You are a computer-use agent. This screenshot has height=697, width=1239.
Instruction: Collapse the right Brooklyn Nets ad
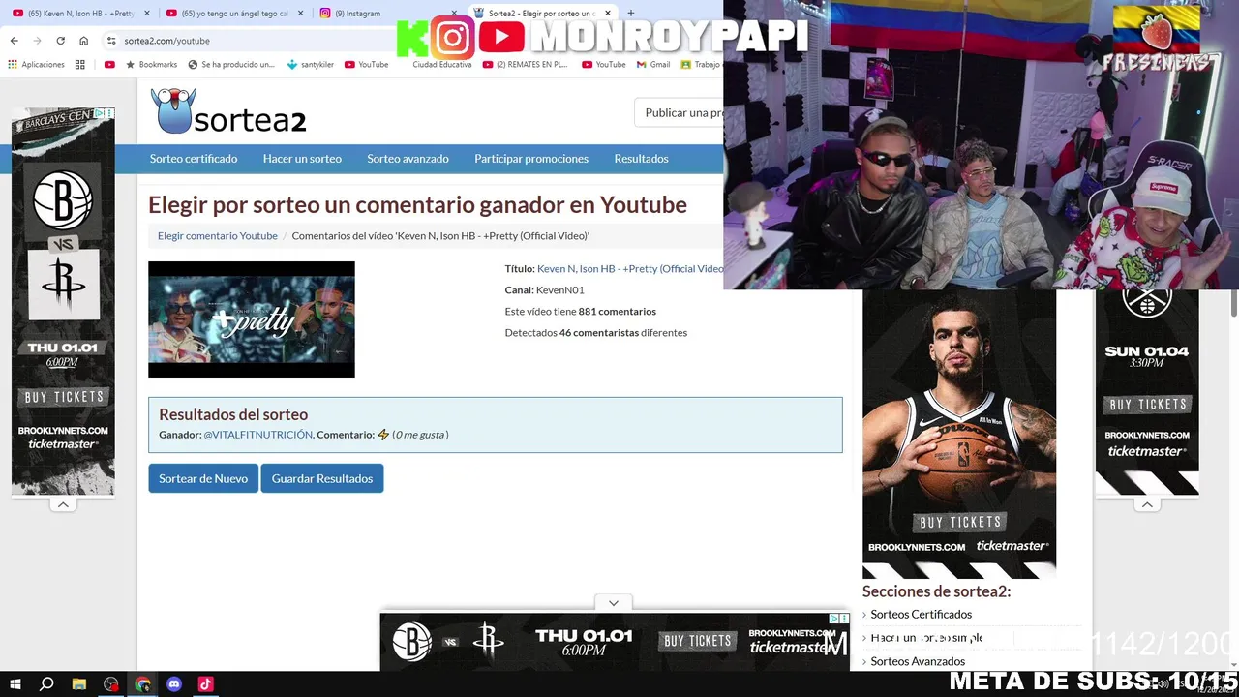[1147, 504]
